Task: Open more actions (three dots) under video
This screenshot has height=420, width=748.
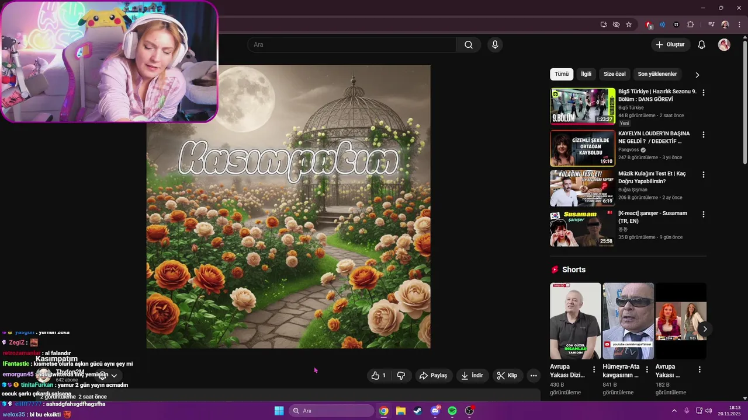Action: 534,376
